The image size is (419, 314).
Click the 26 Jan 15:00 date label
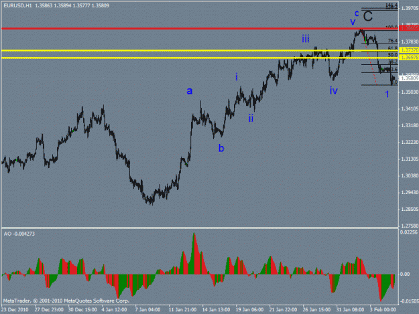[x=316, y=309]
